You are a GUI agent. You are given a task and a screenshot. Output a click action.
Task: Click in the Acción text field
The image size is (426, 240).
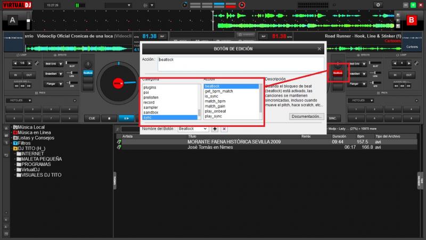[241, 64]
